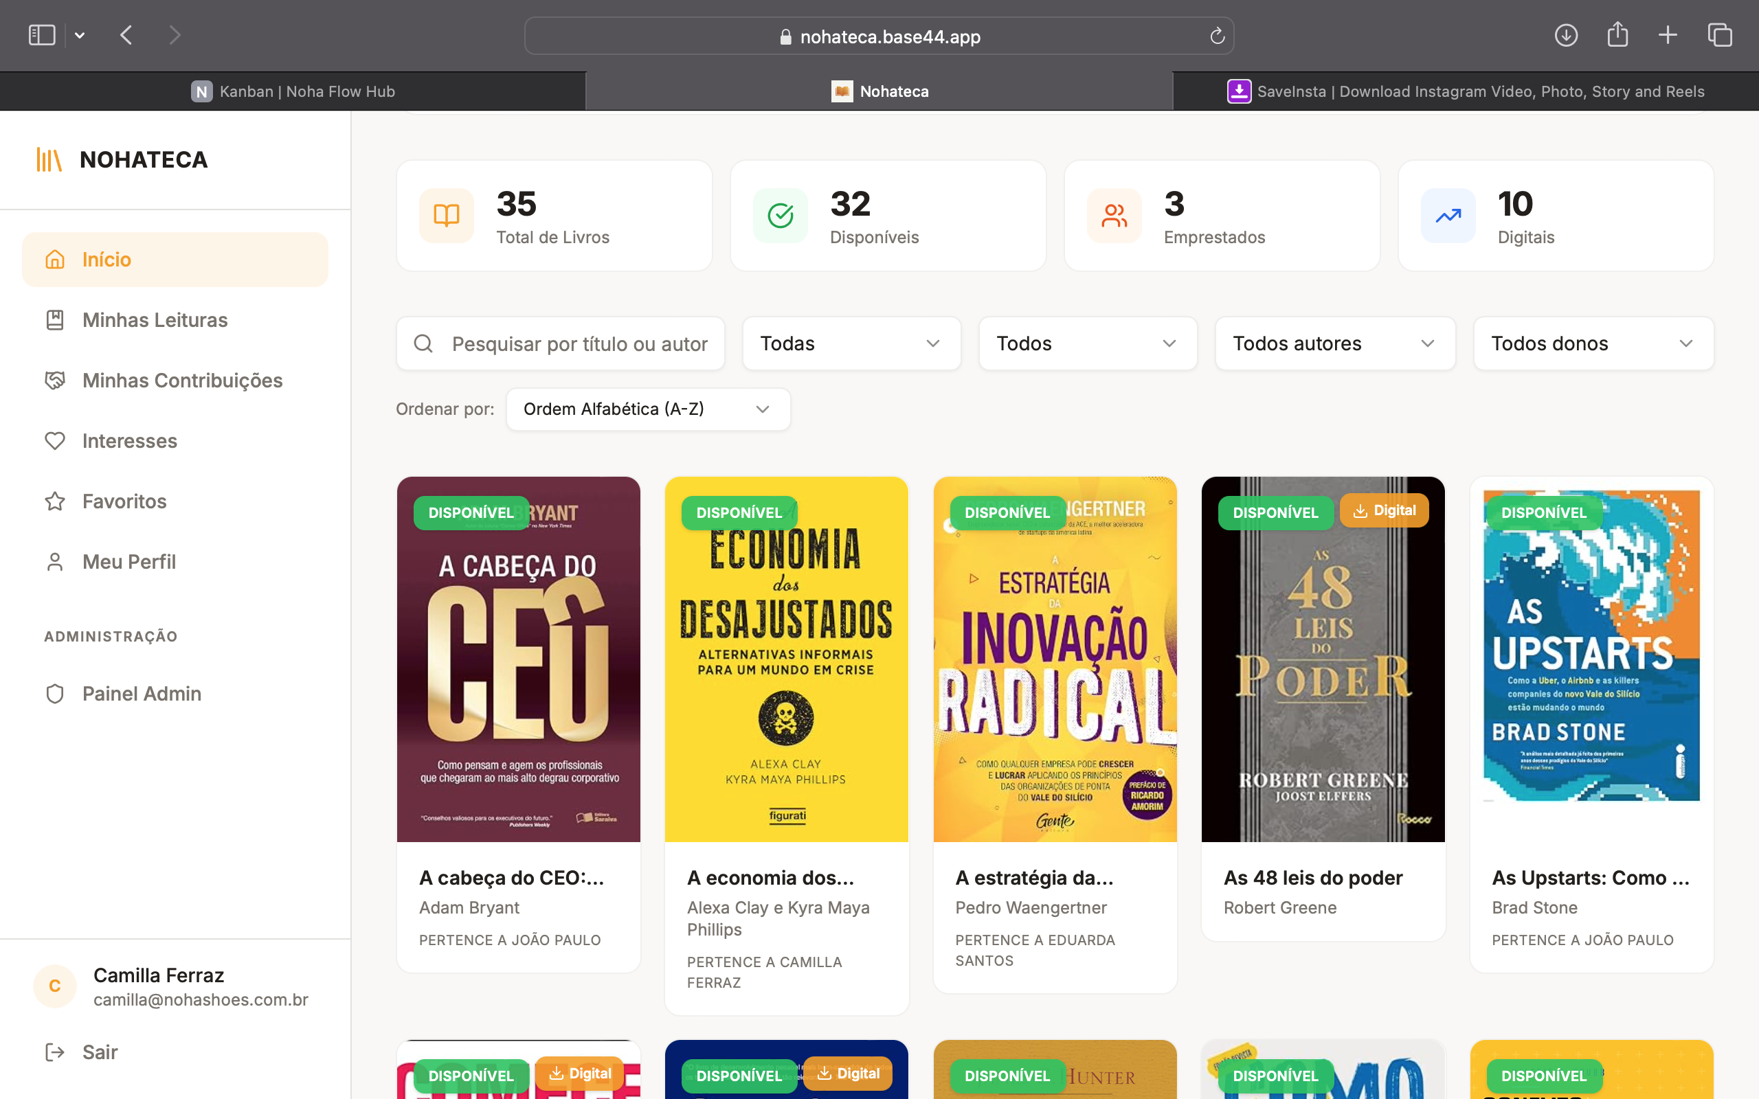Open Minhas Leituras in the sidebar
The image size is (1759, 1099).
[175, 320]
